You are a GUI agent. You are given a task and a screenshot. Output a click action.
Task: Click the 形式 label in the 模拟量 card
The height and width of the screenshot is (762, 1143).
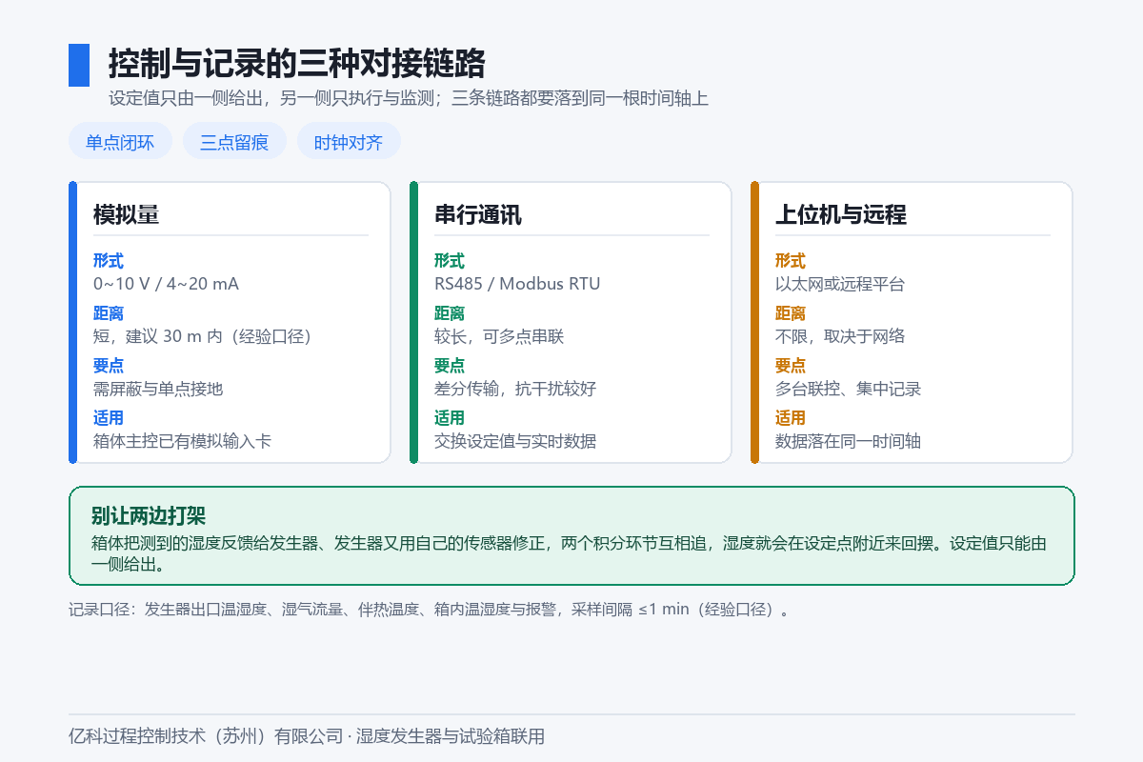(x=109, y=261)
